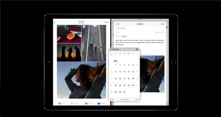Tap the iPad home button
This screenshot has height=117, width=221.
click(174, 62)
